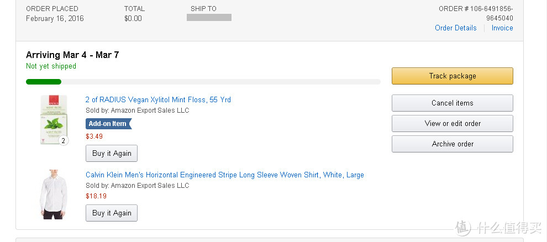Click the $18.19 shirt price
Screen dimensions: 547x242
(96, 196)
